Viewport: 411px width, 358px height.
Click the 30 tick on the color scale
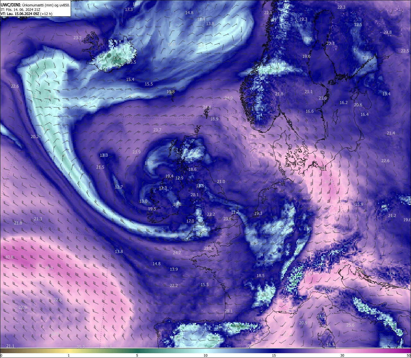[342, 355]
